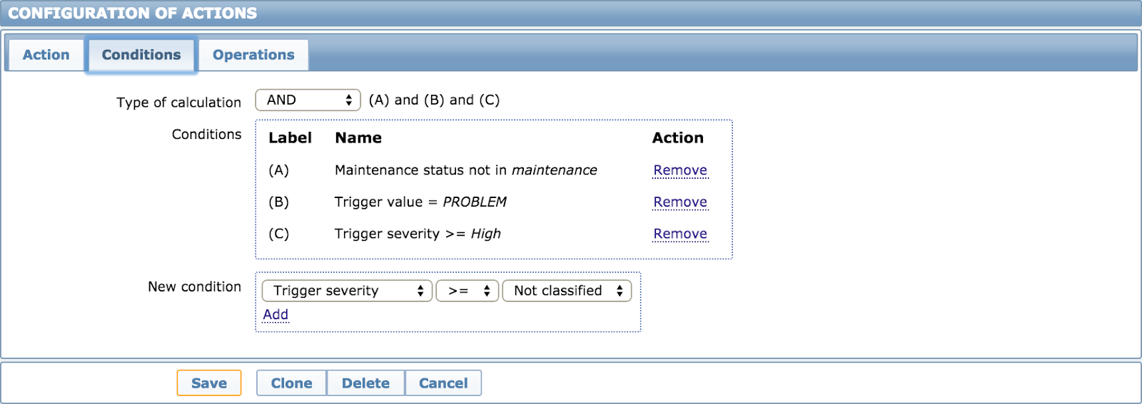Hit the Delete button

(365, 383)
